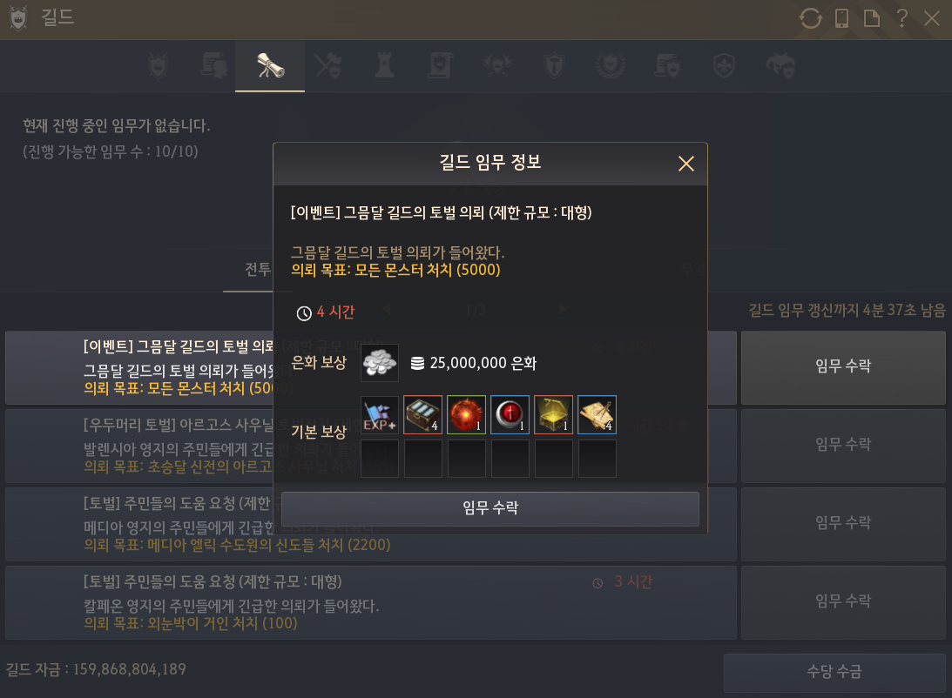952x698 pixels.
Task: Select the red fire orb reward item
Action: pyautogui.click(x=466, y=415)
